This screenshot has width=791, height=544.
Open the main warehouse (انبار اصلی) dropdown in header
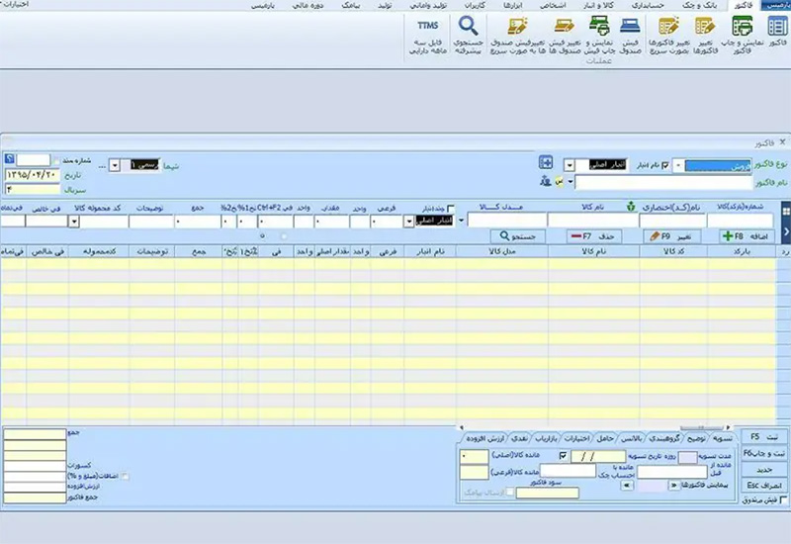tap(571, 164)
